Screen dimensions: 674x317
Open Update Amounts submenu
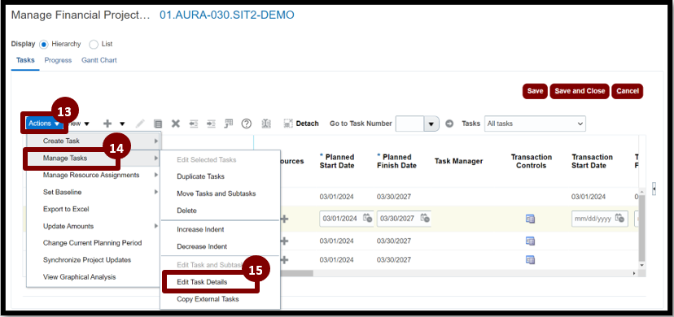pos(94,226)
